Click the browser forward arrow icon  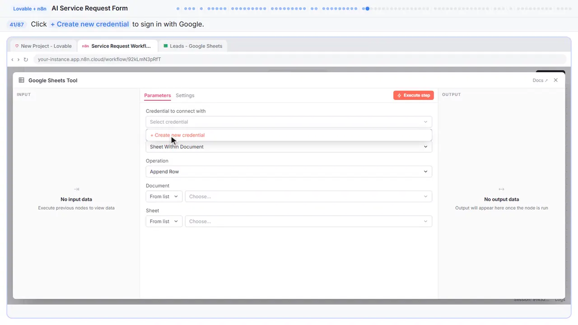(19, 60)
